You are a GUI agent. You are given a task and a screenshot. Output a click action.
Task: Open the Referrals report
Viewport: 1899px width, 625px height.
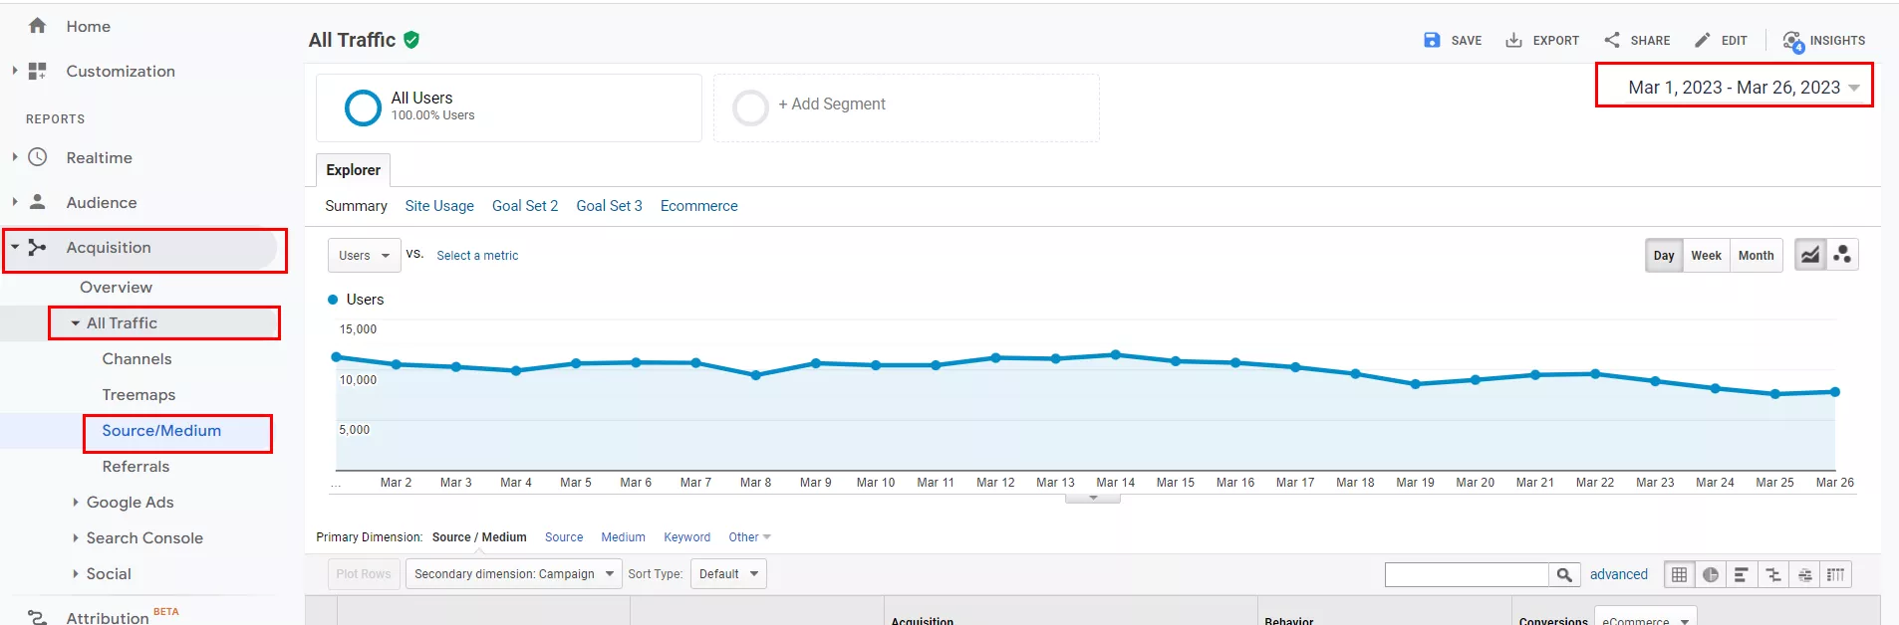pyautogui.click(x=136, y=466)
